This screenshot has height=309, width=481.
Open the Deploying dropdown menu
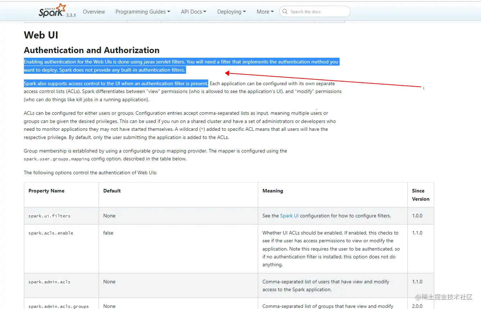click(231, 11)
